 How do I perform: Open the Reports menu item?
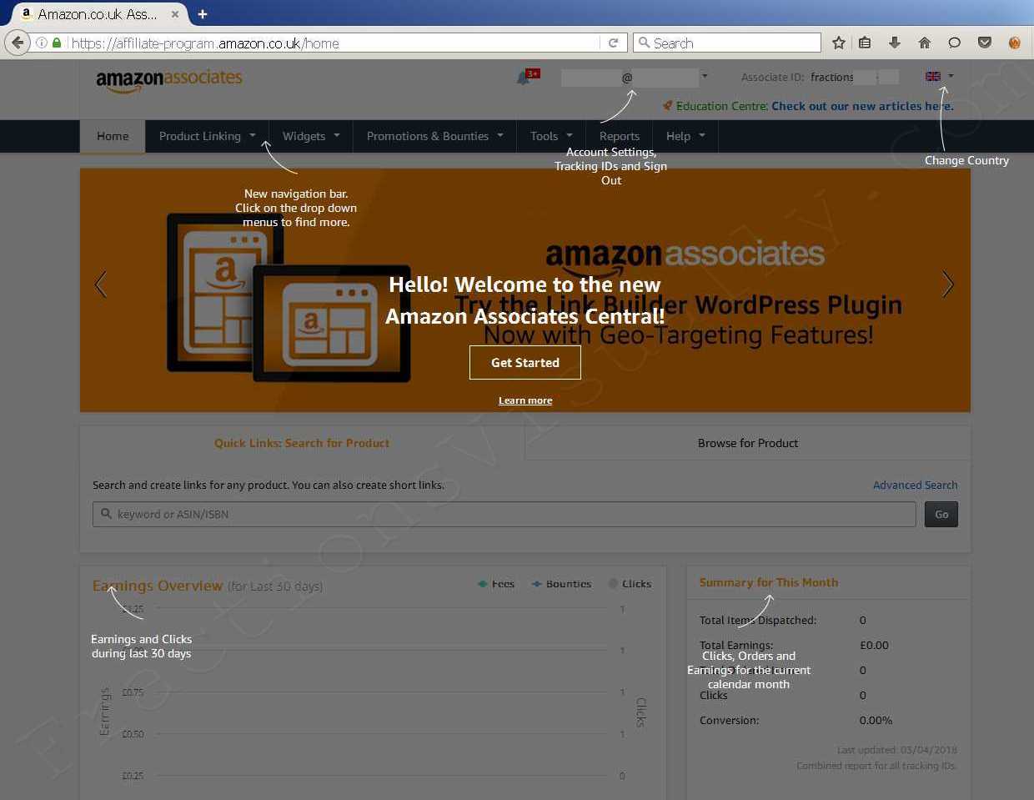pos(619,136)
